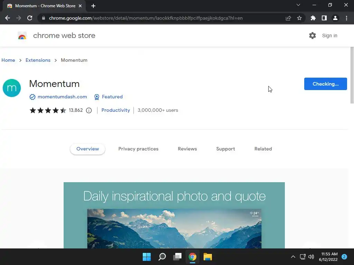Click the blue Checking... button

tap(325, 84)
